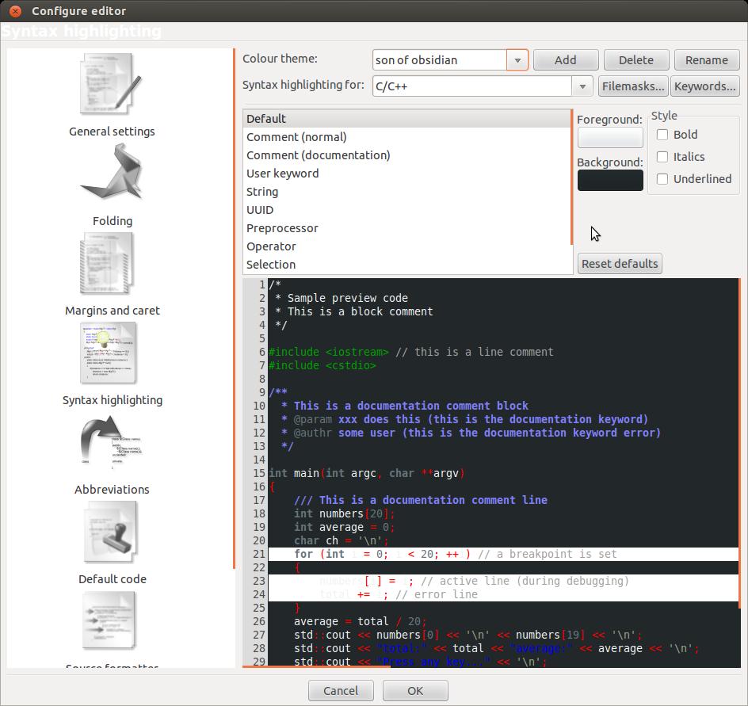
Task: Select 'Default' in the style list
Action: coord(407,119)
